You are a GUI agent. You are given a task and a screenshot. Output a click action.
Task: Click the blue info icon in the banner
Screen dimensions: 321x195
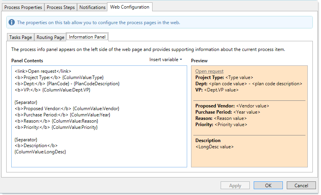[x=12, y=23]
